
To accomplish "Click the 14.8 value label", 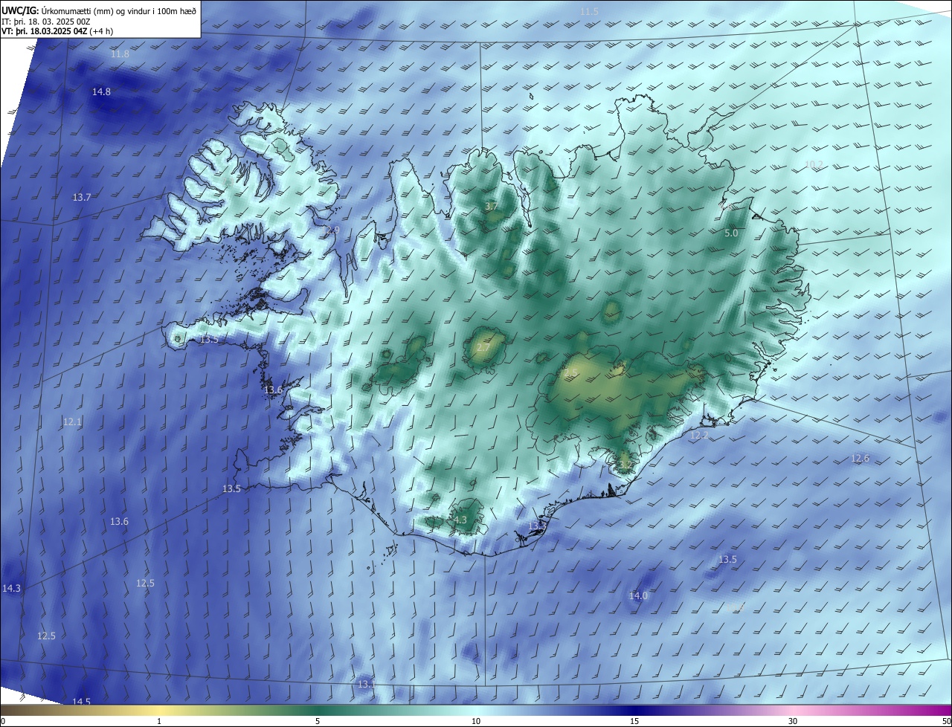I will [101, 92].
